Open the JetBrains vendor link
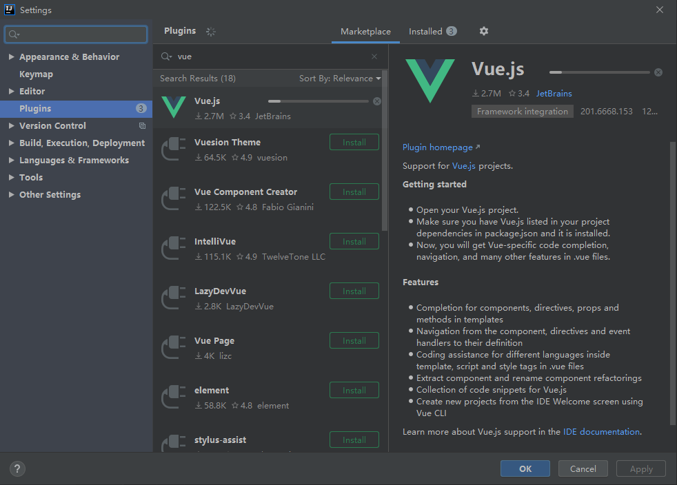Screen dimensions: 677x485 (554, 94)
